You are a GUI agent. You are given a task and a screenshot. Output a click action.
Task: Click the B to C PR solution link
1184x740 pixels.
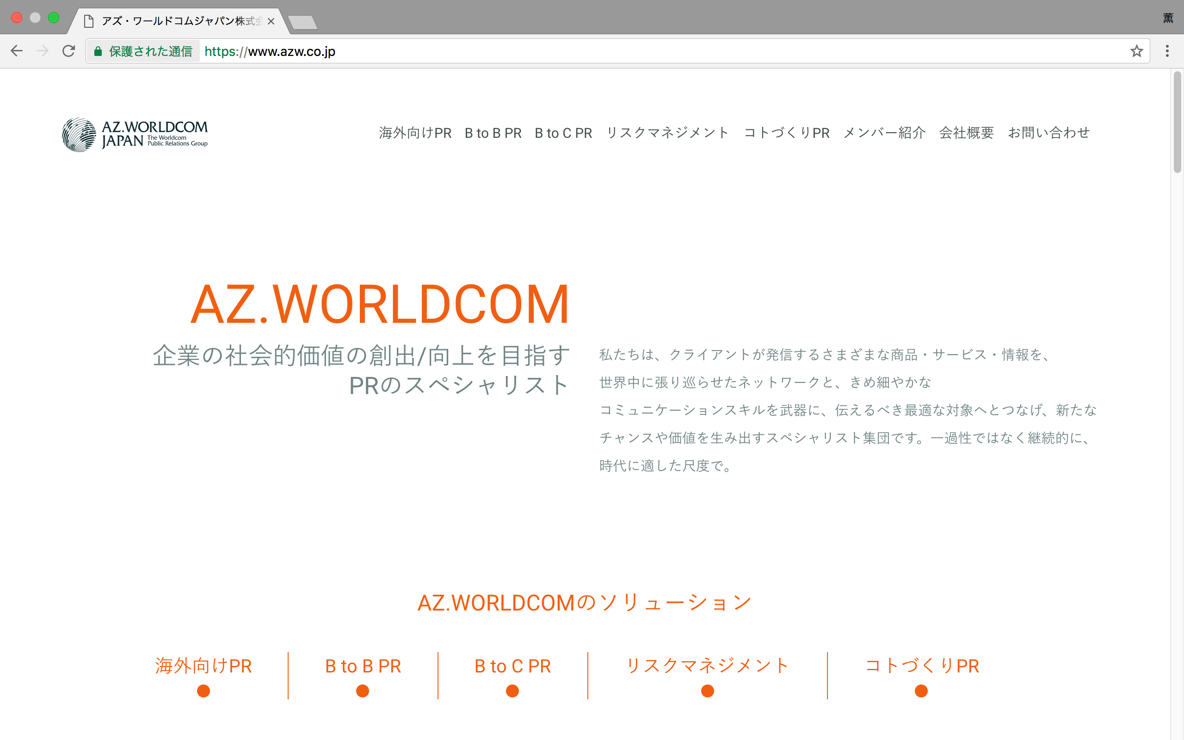coord(513,666)
